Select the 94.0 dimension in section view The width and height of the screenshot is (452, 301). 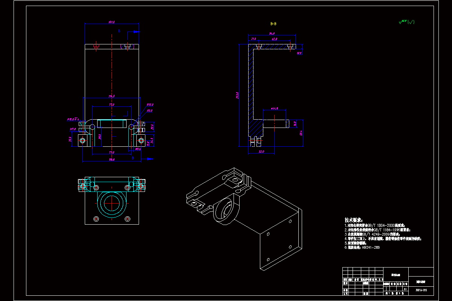[272, 34]
